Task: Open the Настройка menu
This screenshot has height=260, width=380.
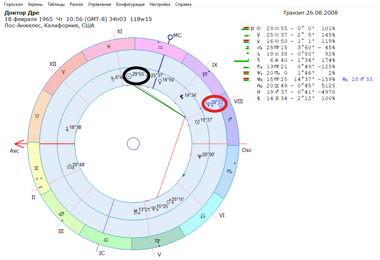Action: pyautogui.click(x=160, y=4)
